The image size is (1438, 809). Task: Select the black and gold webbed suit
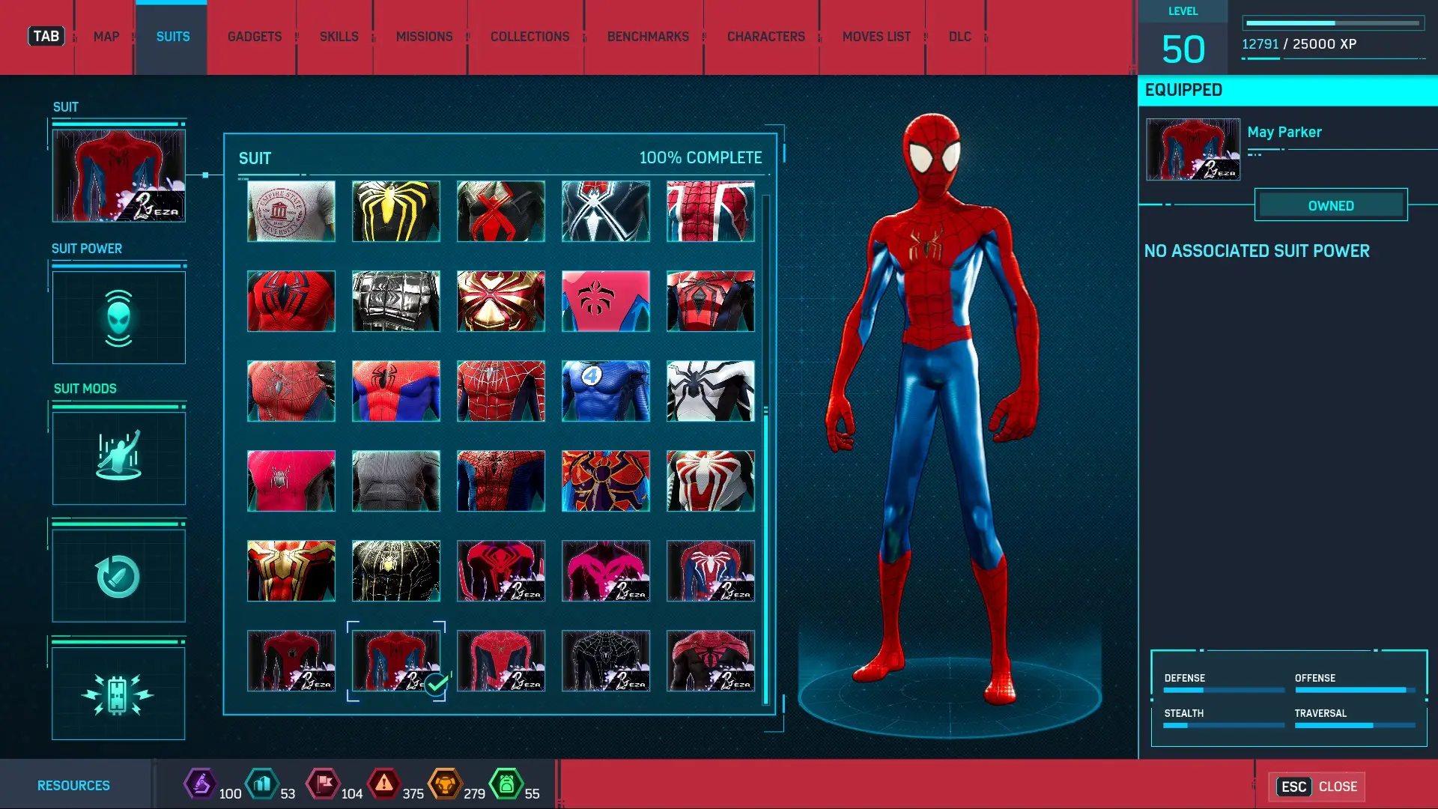(396, 571)
